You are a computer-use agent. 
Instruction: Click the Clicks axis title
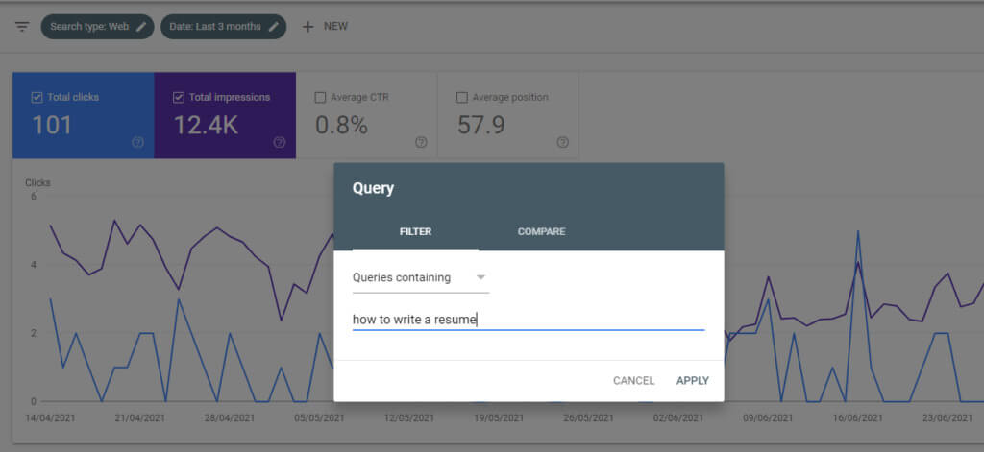click(37, 183)
